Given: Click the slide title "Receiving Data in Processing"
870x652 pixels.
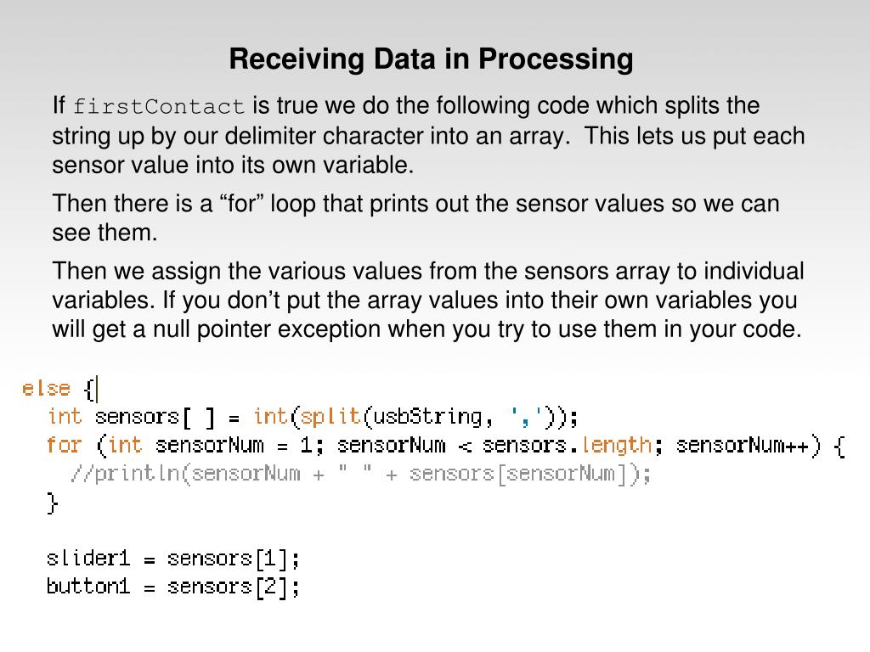Looking at the screenshot, I should click(x=431, y=59).
